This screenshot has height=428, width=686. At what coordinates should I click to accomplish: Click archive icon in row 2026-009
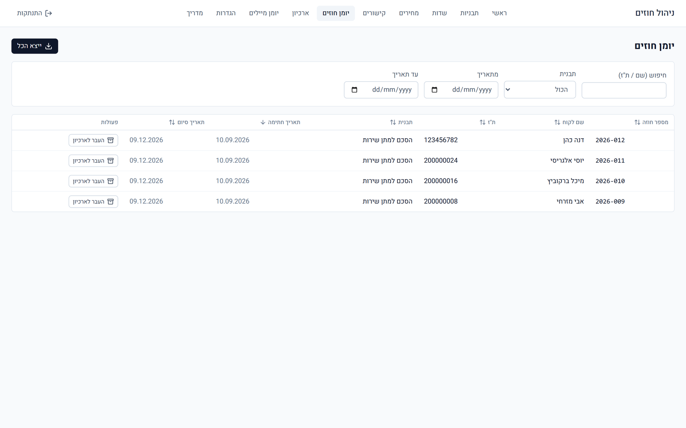click(x=111, y=202)
